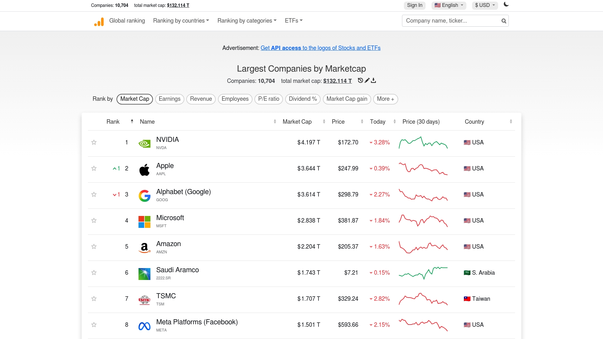Select the site logo in the navbar
Screen dimensions: 603x339
99,21
